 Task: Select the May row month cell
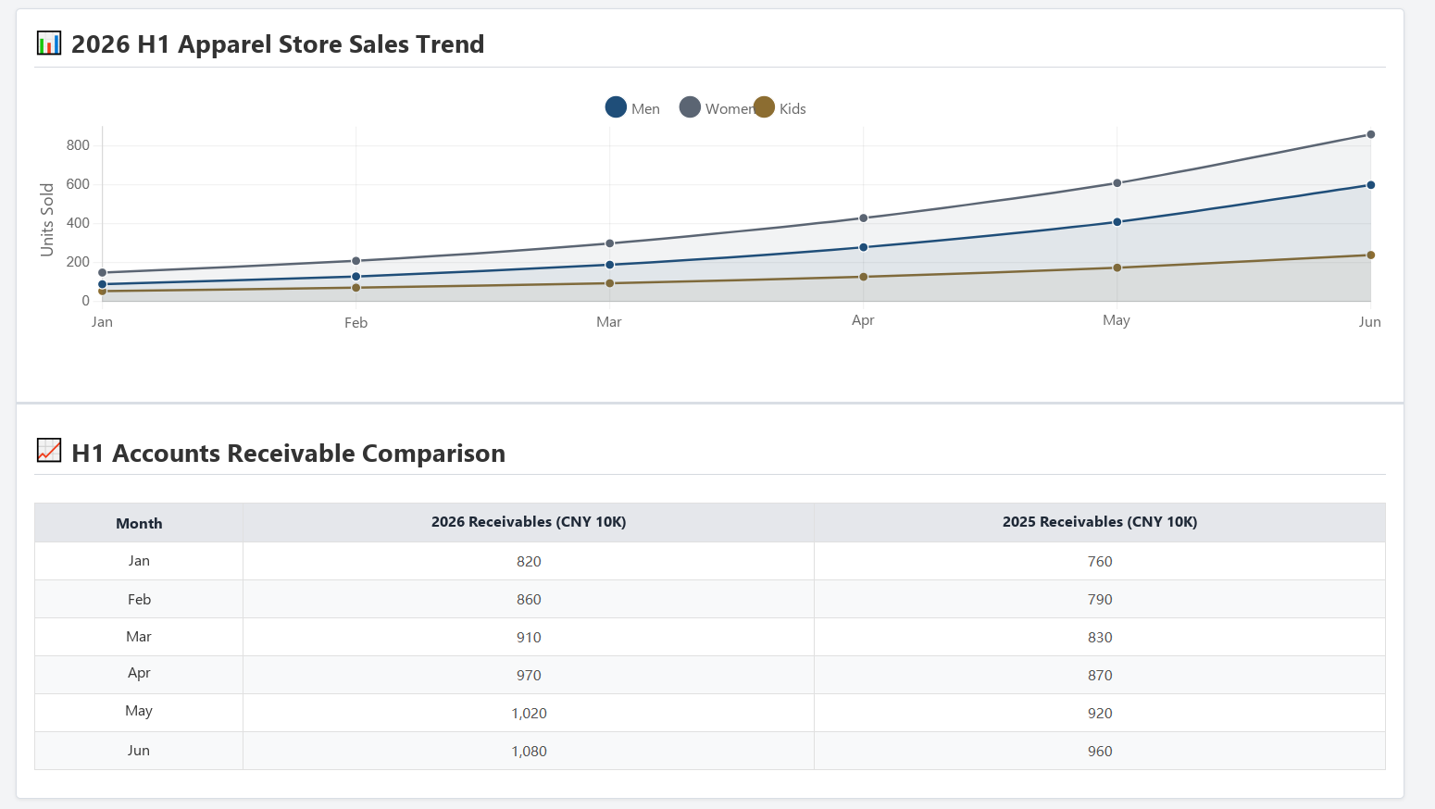click(139, 713)
